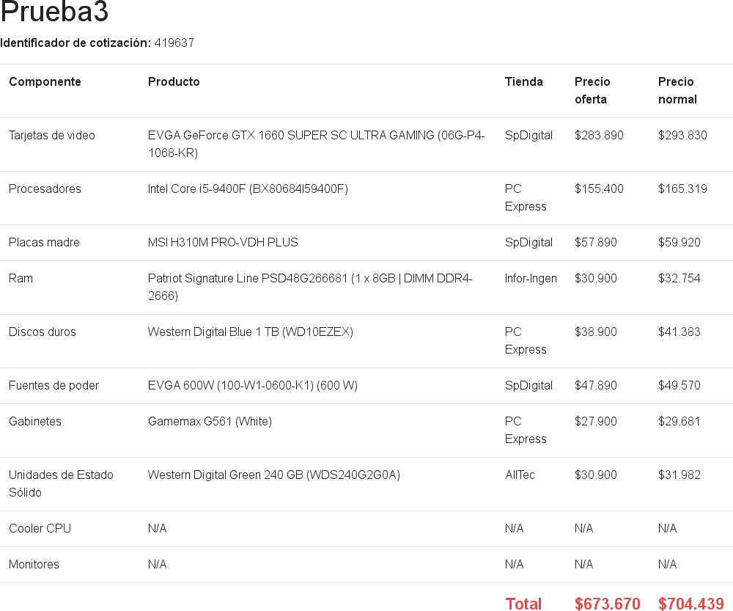Click the $31.982 normal price
The width and height of the screenshot is (733, 611).
coord(679,475)
